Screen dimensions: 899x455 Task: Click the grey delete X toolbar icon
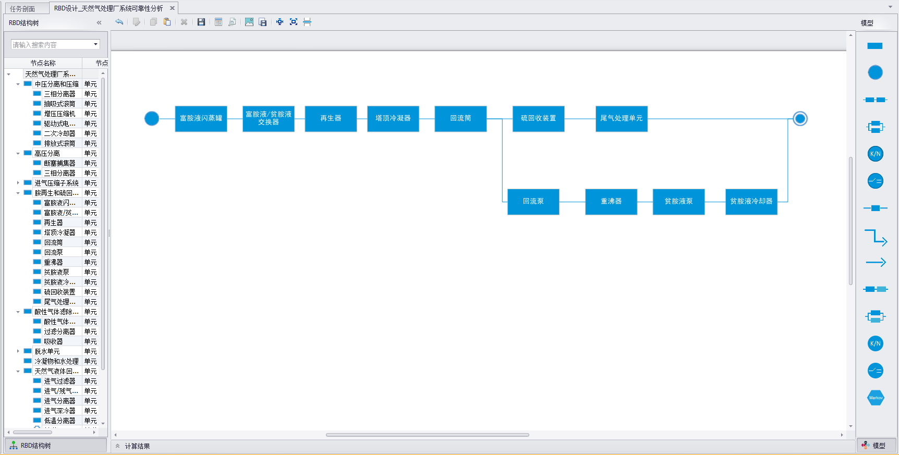(x=184, y=22)
